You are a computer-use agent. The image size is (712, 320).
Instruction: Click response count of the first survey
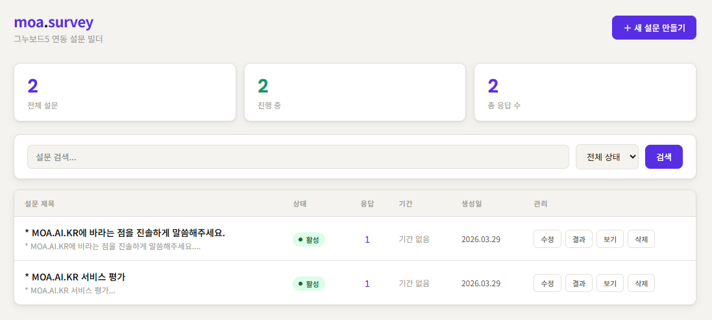point(367,240)
